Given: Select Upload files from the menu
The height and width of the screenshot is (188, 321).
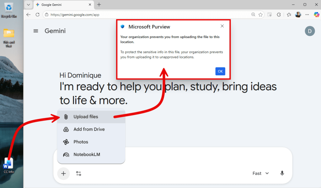Looking at the screenshot, I should 86,117.
